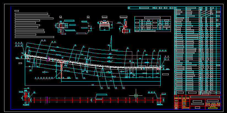
Task: Select the troughed idler roller cross-section detail
Action: click(104, 25)
